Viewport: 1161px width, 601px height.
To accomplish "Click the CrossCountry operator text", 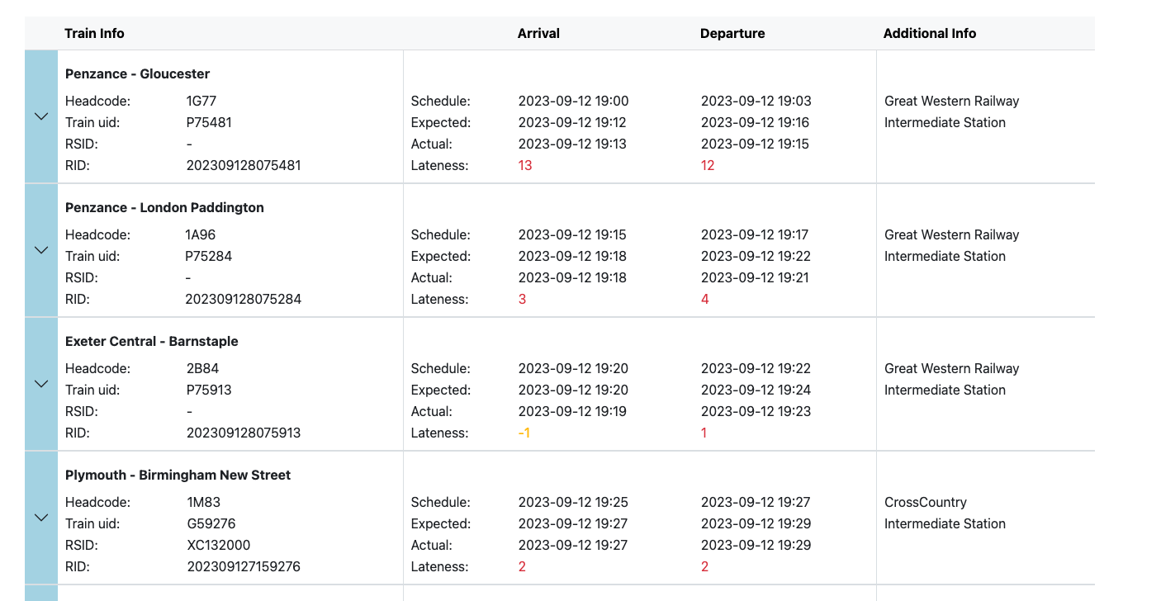I will point(925,503).
